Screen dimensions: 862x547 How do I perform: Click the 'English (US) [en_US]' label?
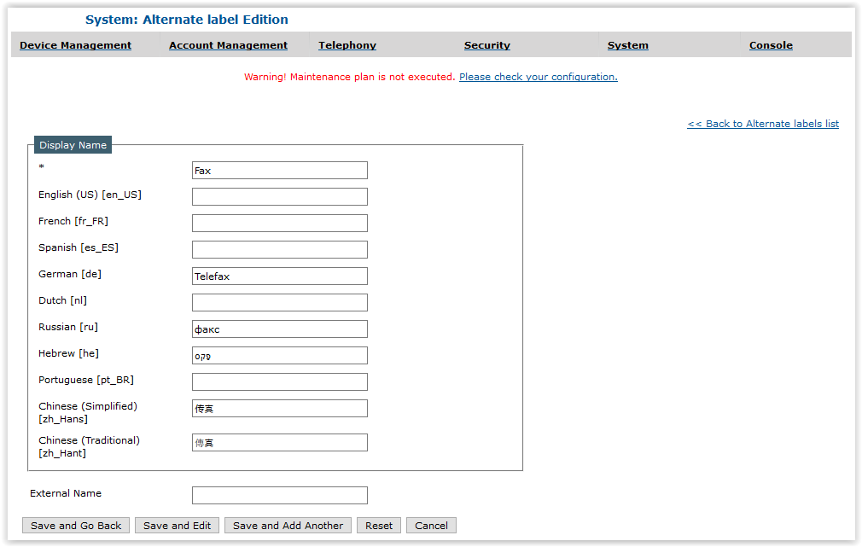pos(90,195)
